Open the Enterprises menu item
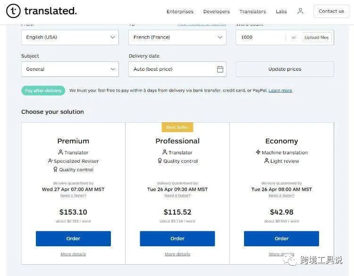Viewport: 354px width, 276px height. (x=180, y=11)
